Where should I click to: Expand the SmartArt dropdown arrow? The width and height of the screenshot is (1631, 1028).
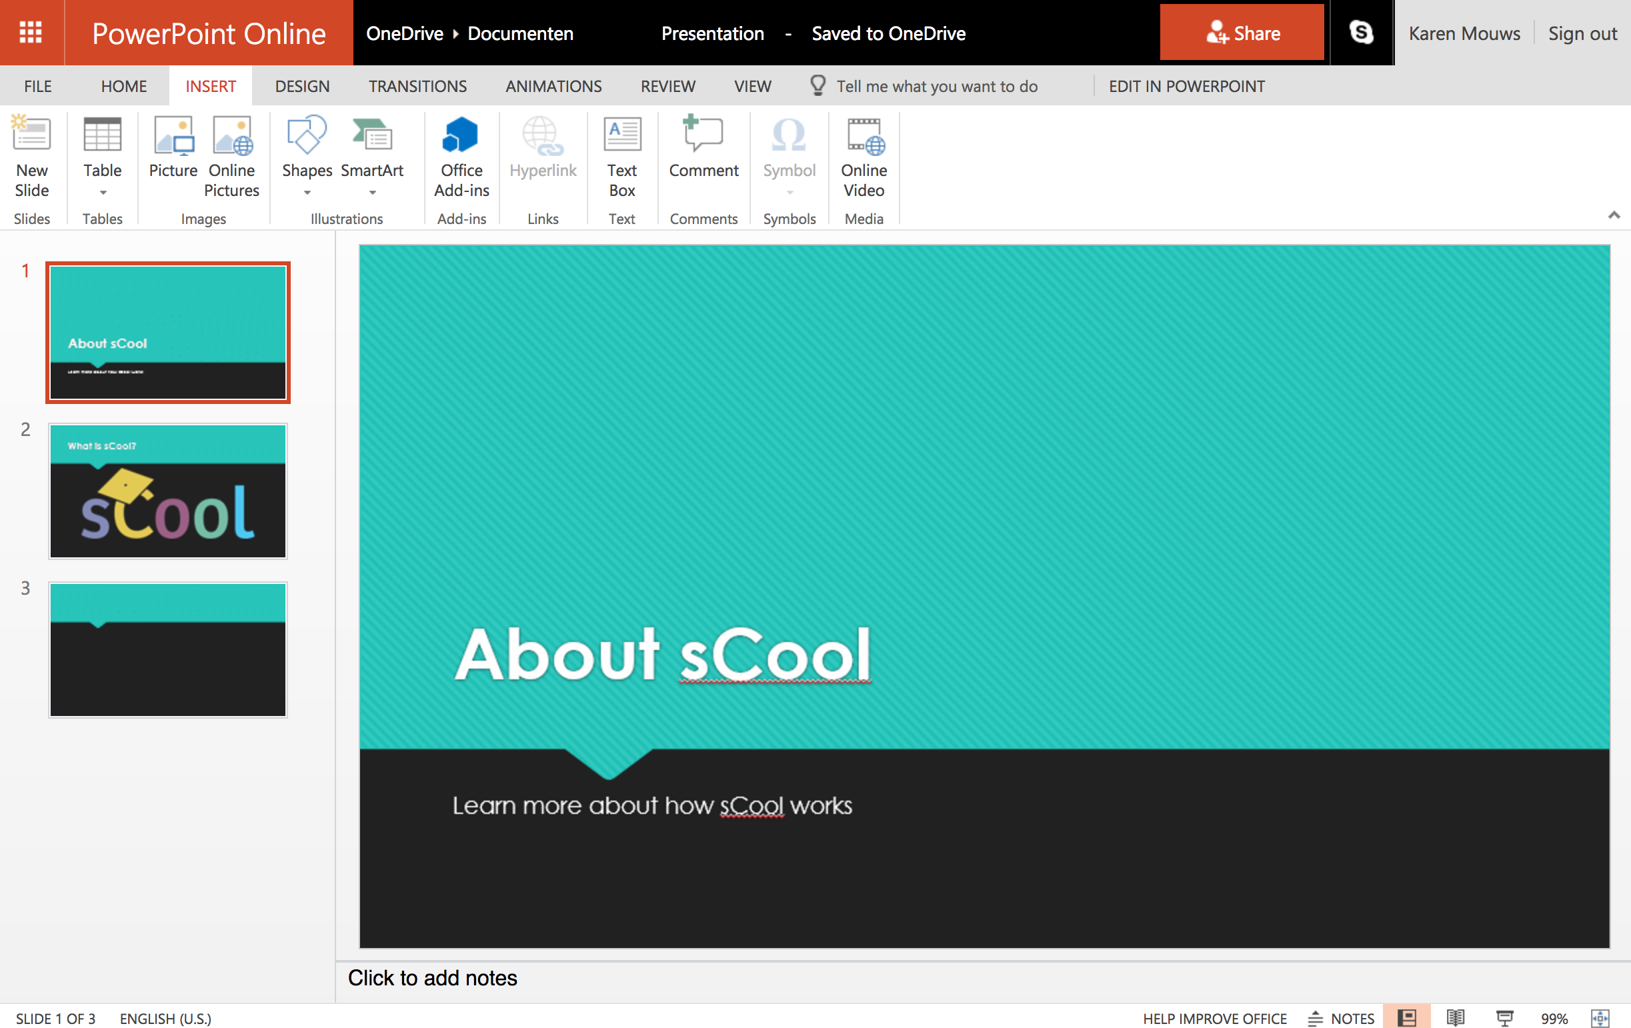[x=373, y=192]
